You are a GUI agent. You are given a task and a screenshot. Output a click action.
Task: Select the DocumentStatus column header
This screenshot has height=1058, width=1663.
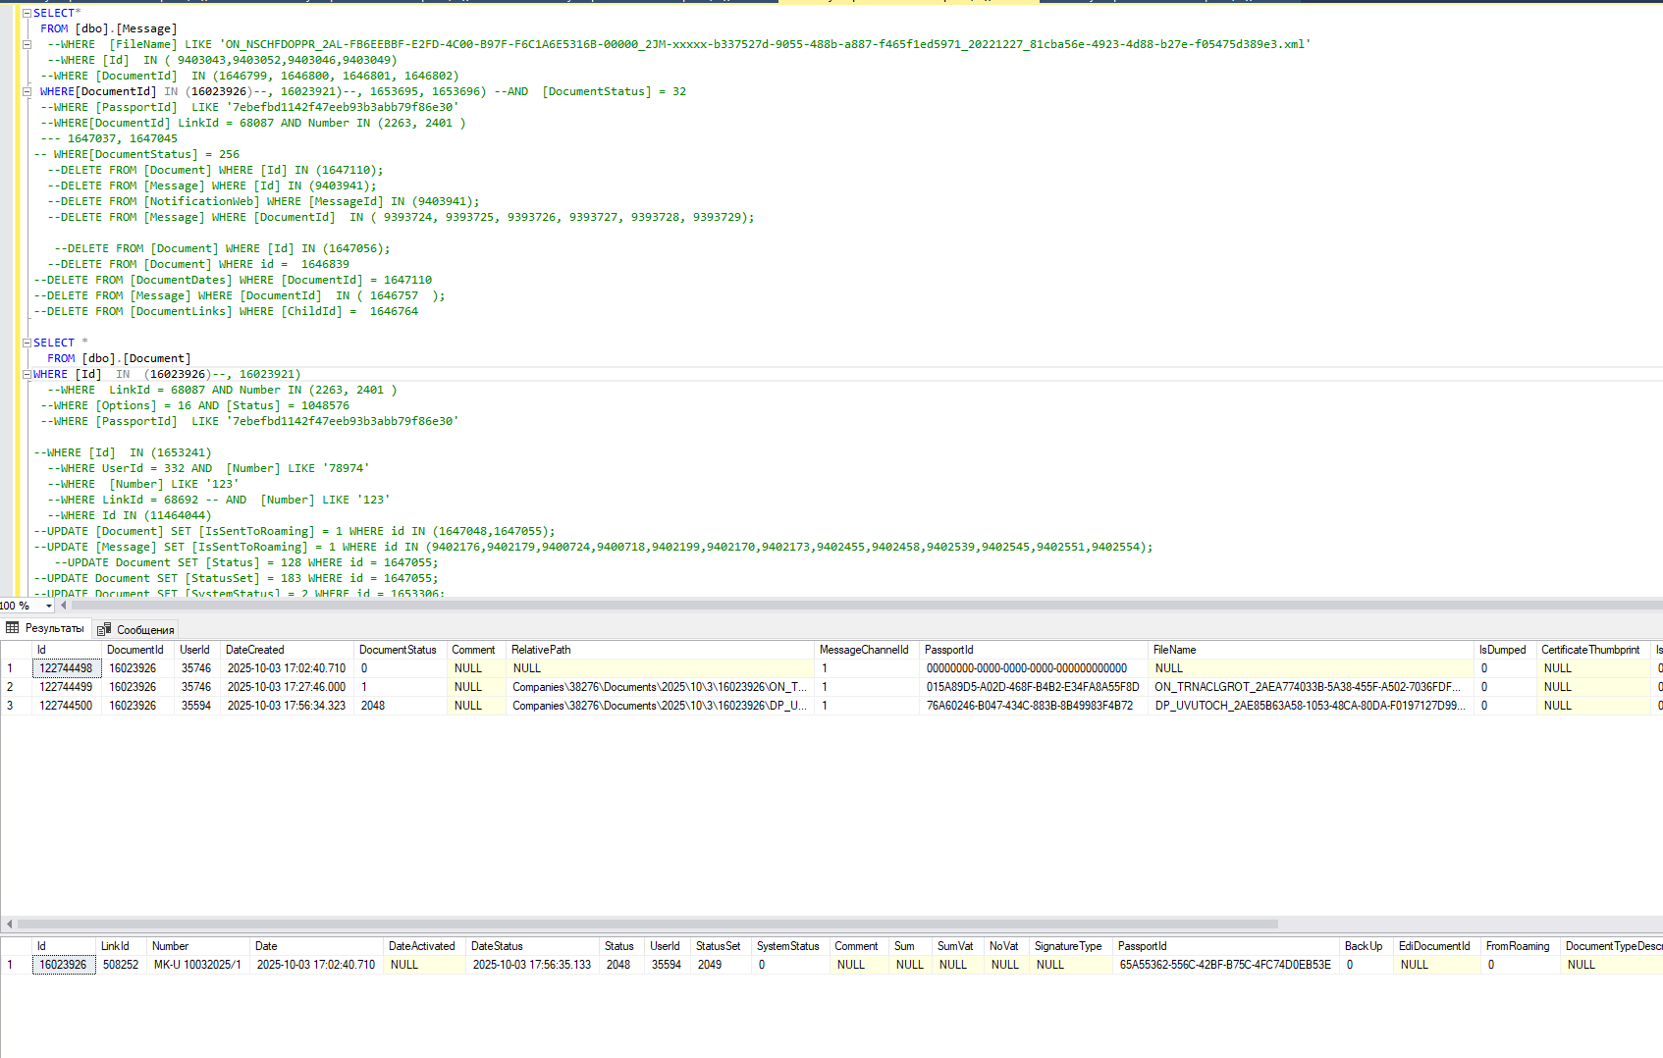click(x=401, y=650)
